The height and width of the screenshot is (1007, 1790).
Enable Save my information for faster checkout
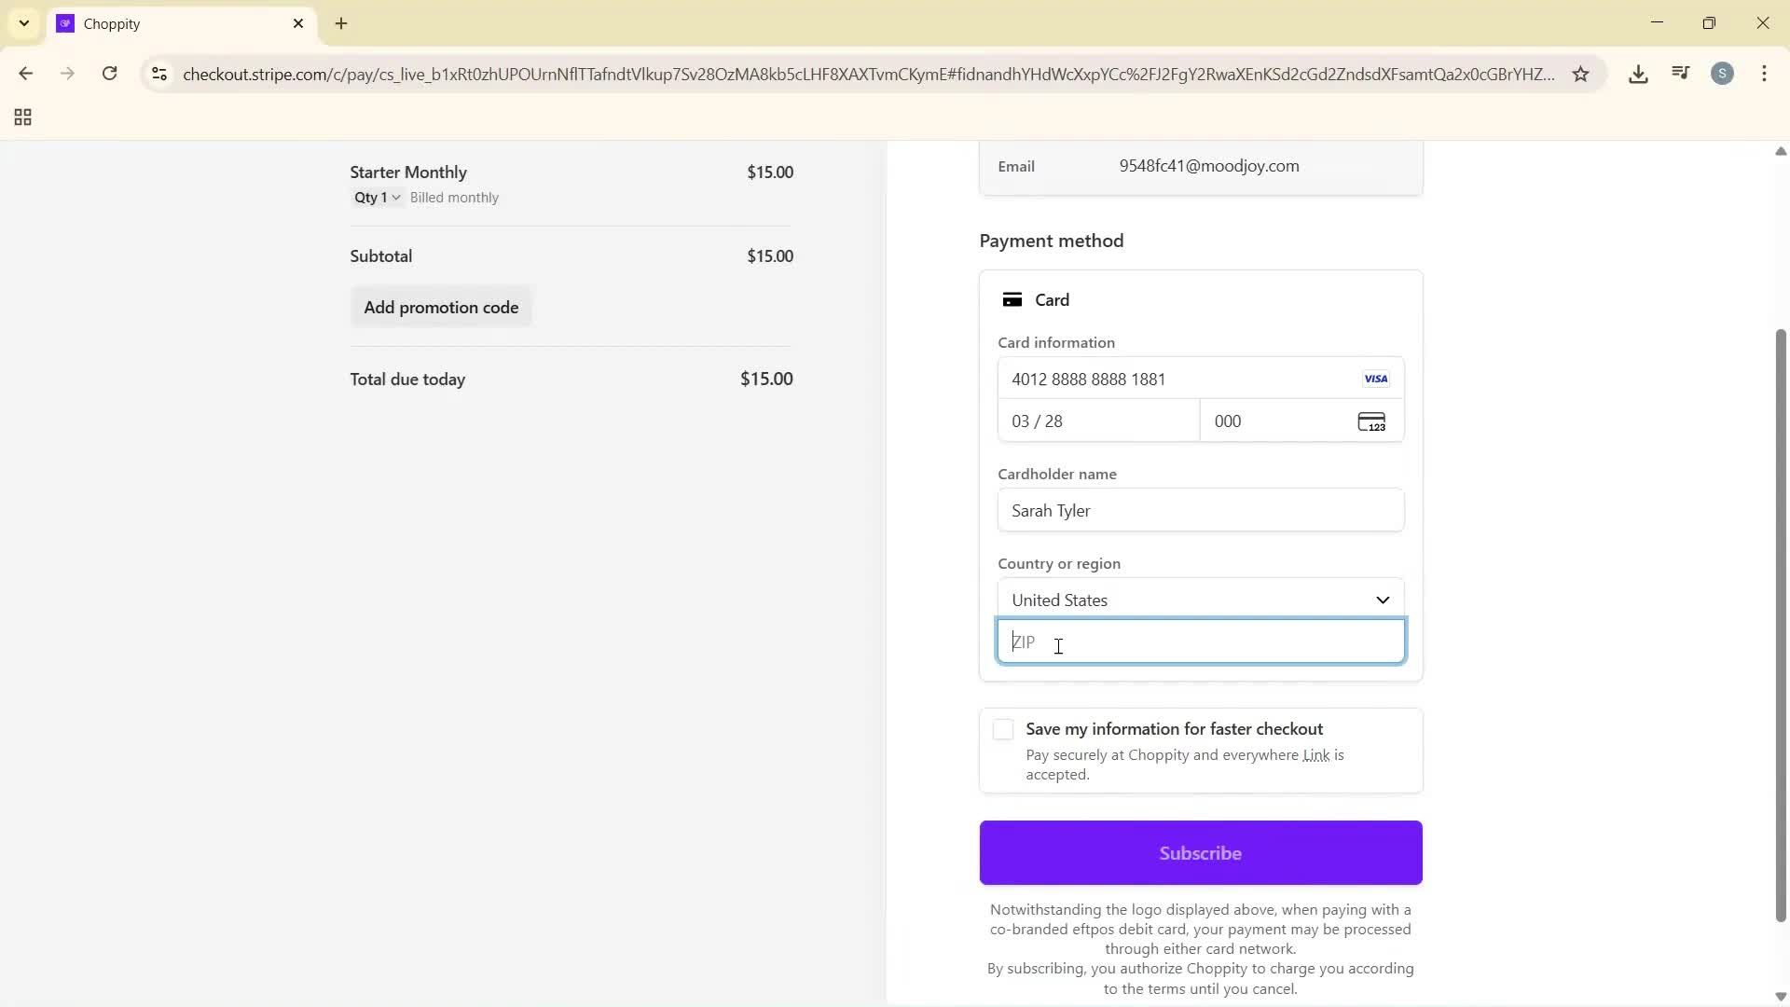click(x=1002, y=730)
